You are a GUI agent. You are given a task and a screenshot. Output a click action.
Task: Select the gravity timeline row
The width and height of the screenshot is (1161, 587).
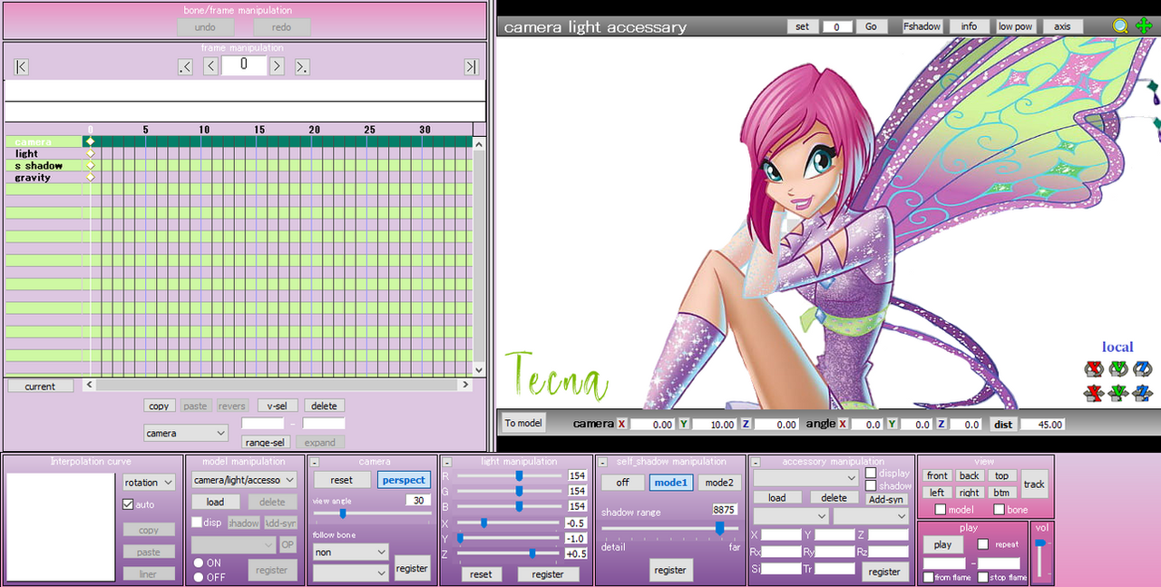click(239, 177)
